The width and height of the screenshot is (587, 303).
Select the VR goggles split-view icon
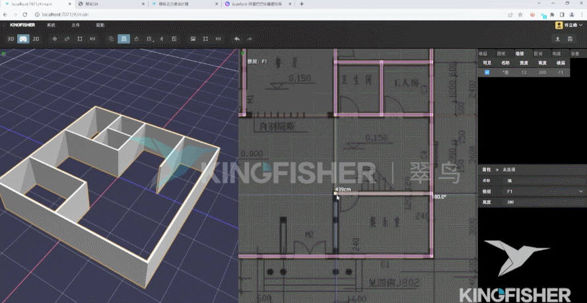(23, 39)
